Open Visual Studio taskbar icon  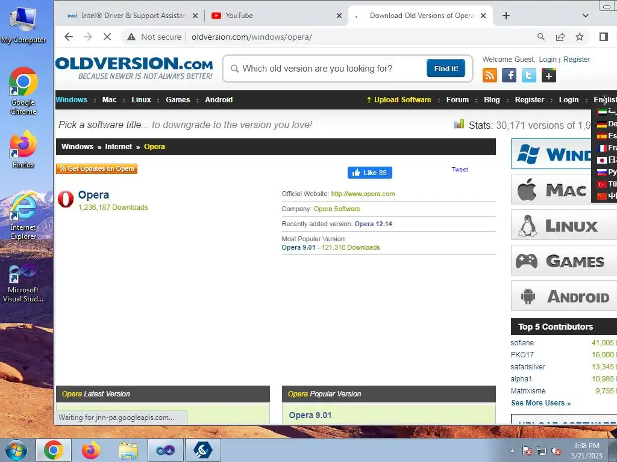pyautogui.click(x=166, y=450)
